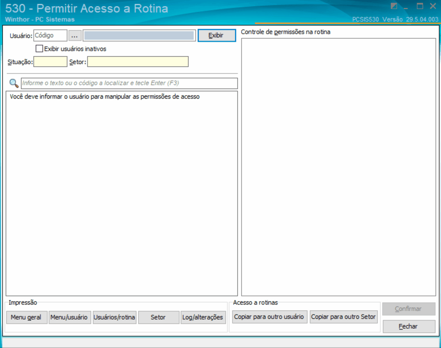This screenshot has width=441, height=348.
Task: Open Menu/usuário print option
Action: click(70, 317)
